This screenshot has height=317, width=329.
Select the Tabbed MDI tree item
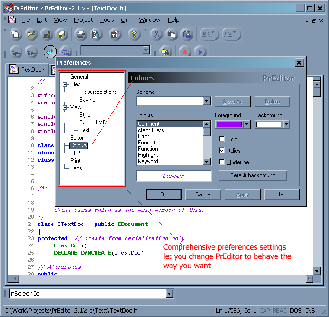[x=94, y=123]
